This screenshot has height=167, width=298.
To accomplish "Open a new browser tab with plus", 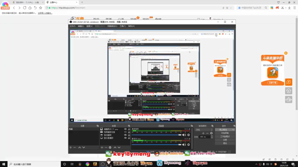I will 82,2.
